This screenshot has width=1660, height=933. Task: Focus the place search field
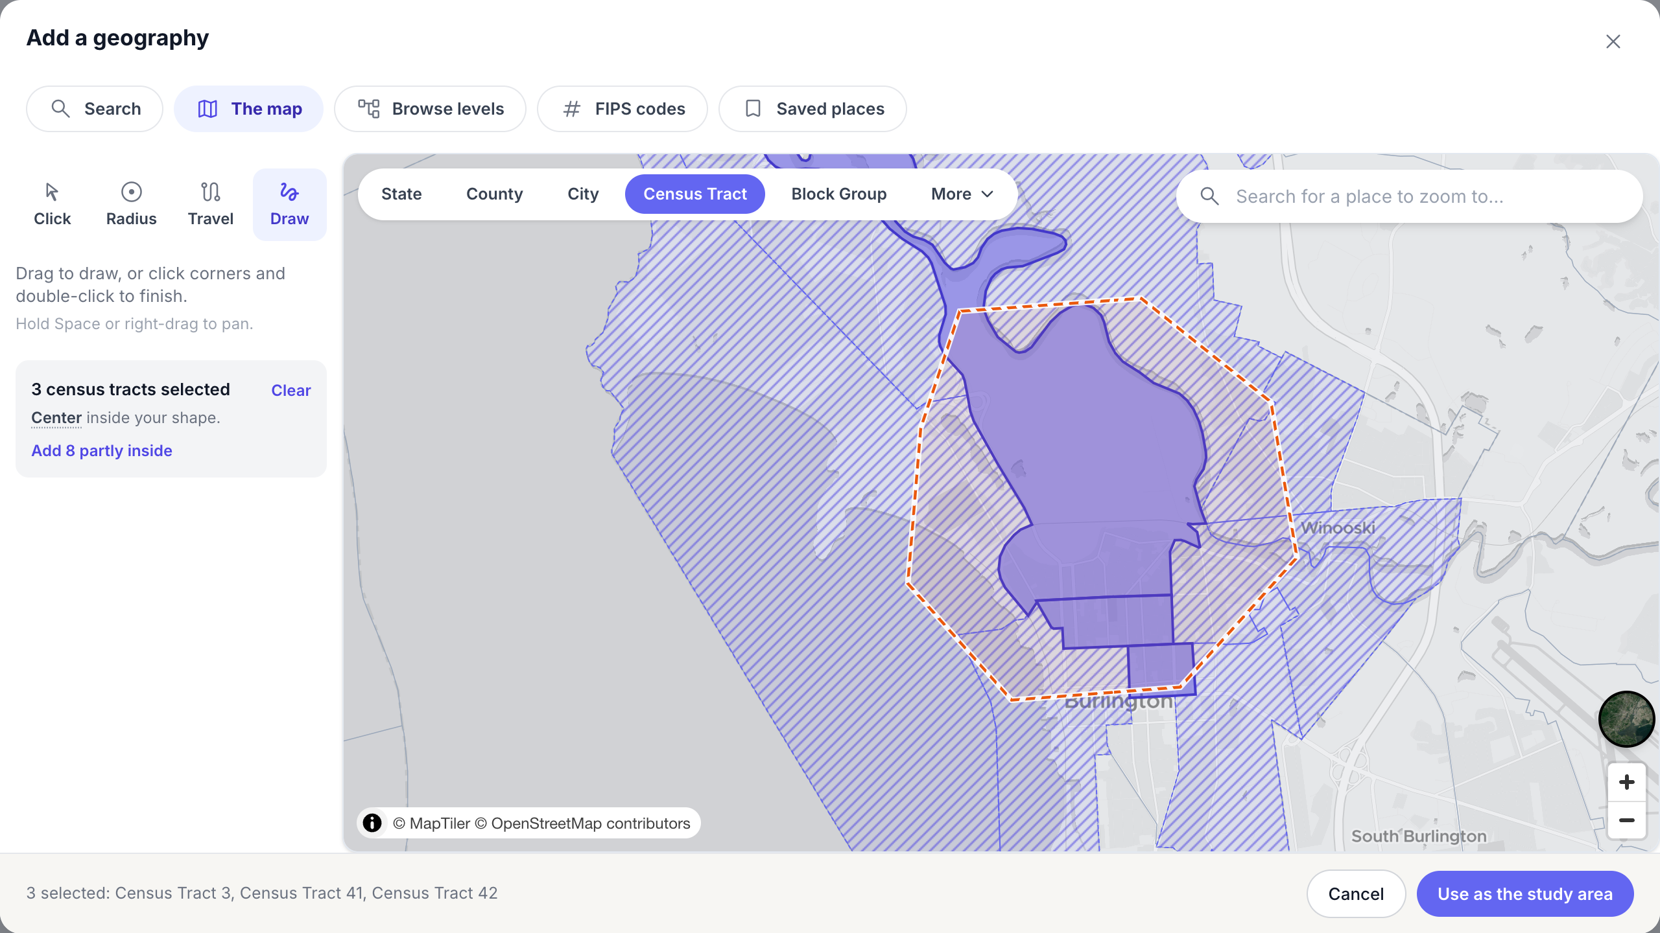(1410, 196)
